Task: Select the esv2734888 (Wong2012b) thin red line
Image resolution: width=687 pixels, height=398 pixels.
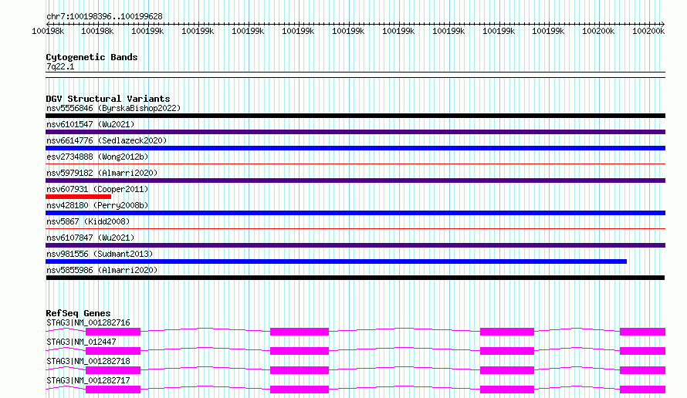Action: [x=355, y=164]
